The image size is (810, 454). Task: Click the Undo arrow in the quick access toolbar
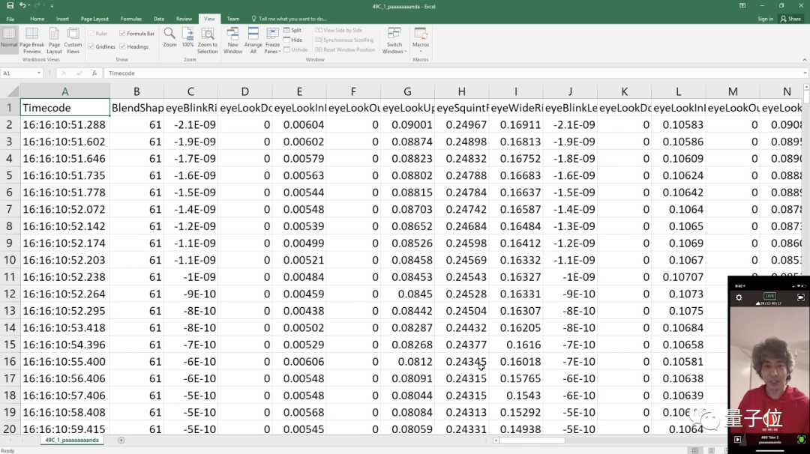(x=22, y=6)
